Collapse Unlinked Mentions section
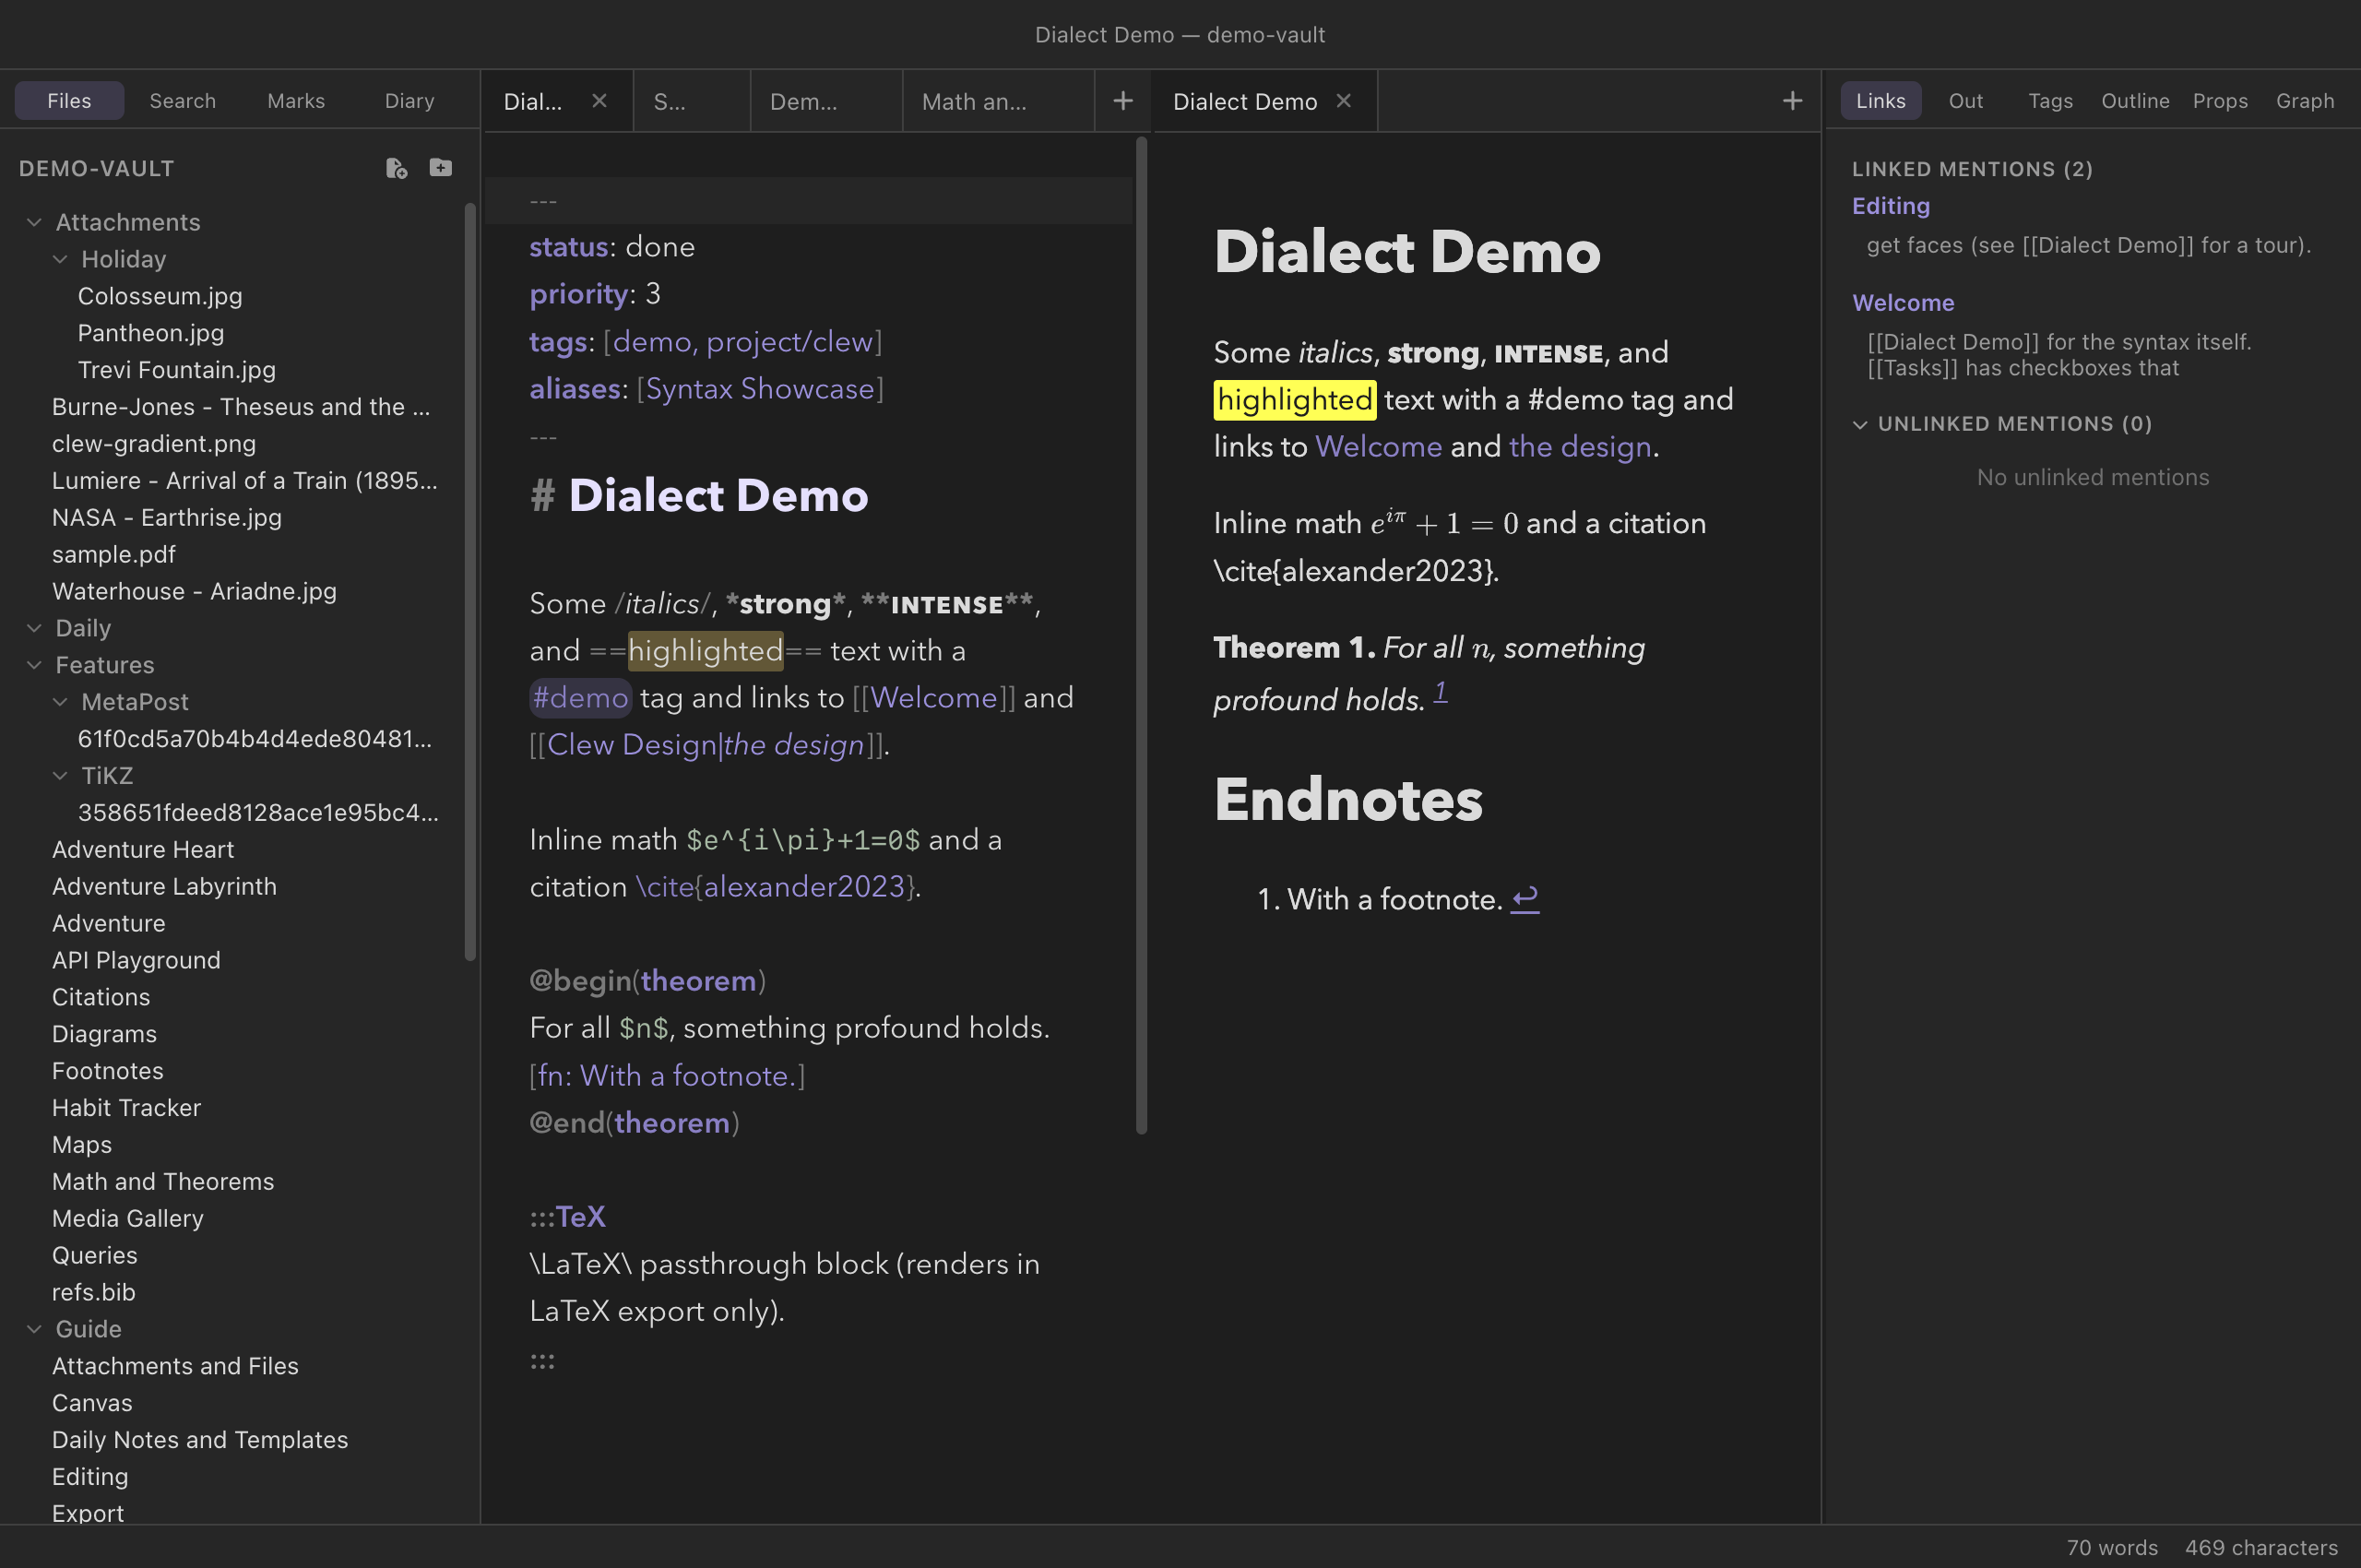Screen dimensions: 2361x1568 [x=1860, y=424]
